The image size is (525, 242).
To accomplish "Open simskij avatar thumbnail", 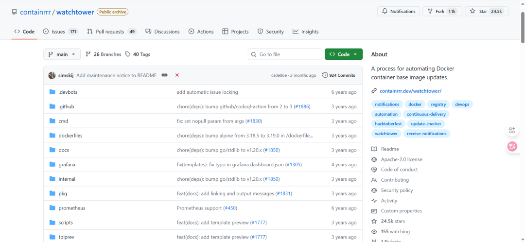I will click(52, 75).
